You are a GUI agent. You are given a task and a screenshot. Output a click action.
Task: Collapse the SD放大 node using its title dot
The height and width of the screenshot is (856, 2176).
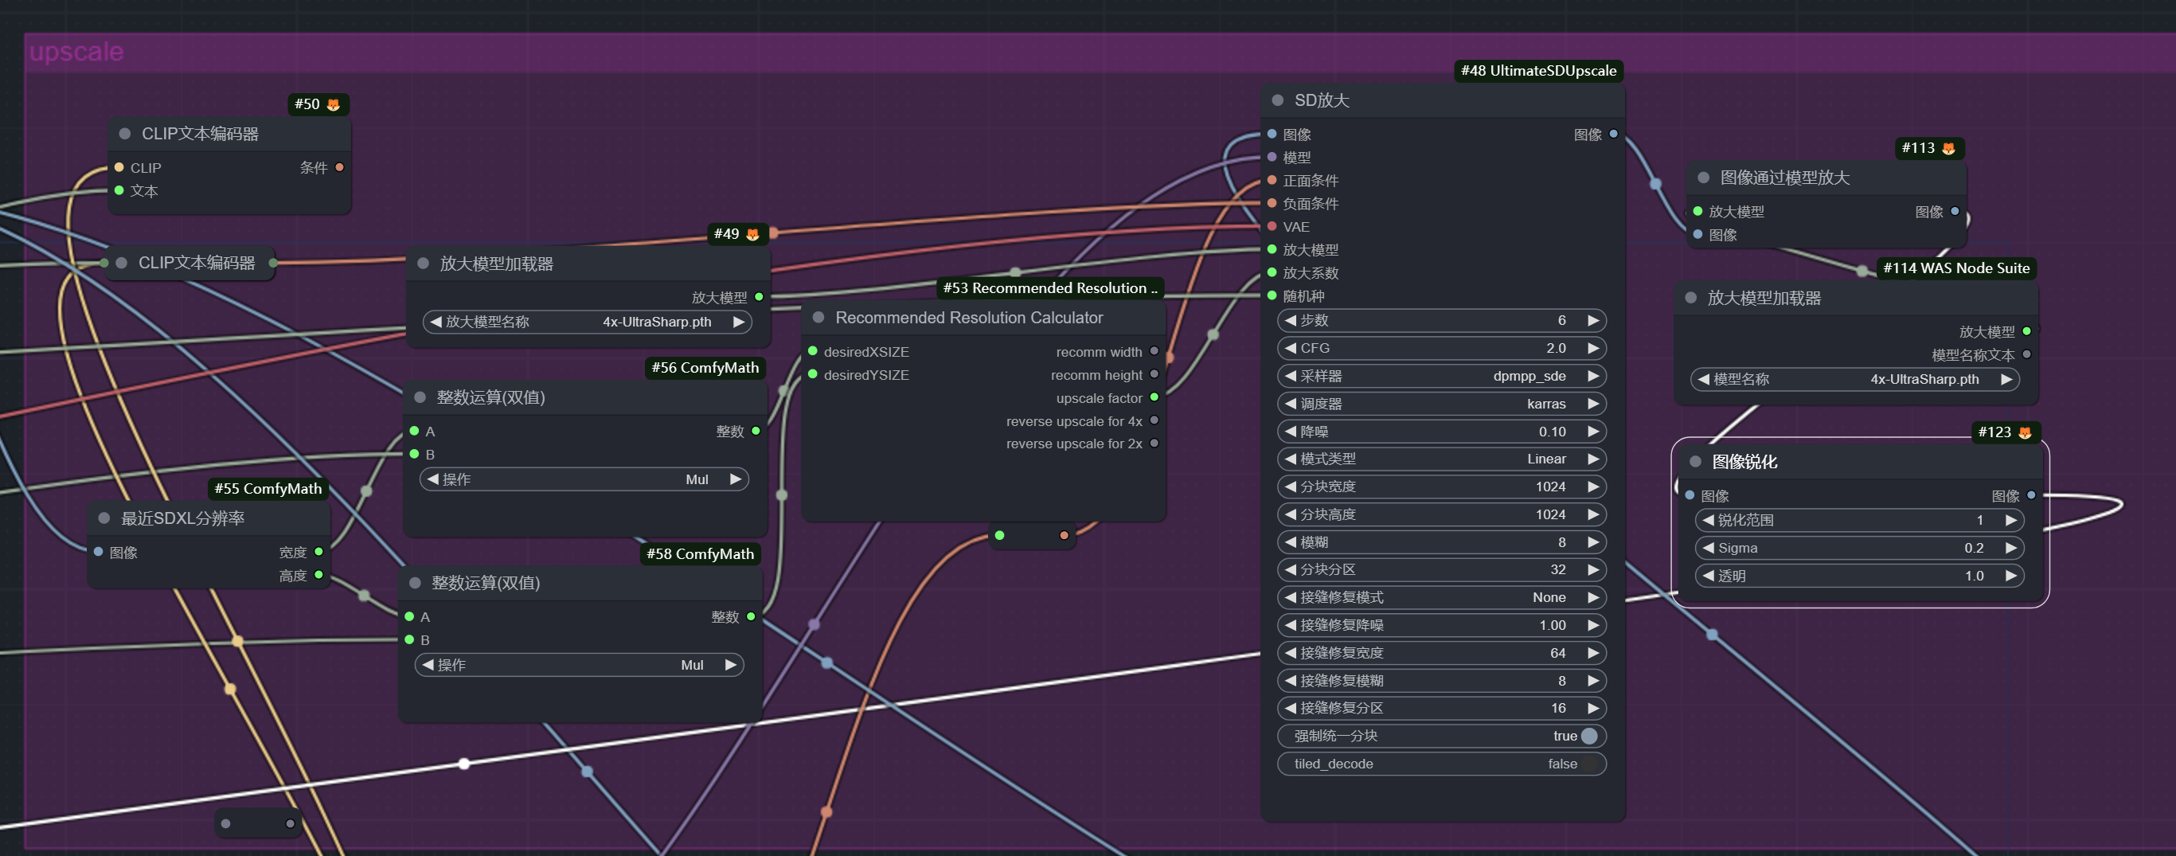tap(1277, 100)
